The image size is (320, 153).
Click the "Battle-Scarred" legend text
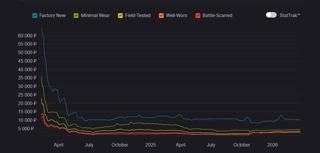(217, 15)
